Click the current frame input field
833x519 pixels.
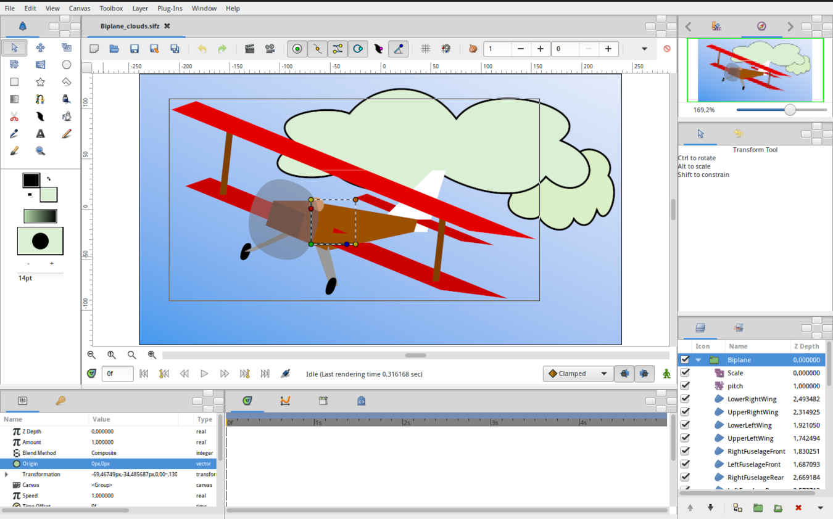(117, 374)
